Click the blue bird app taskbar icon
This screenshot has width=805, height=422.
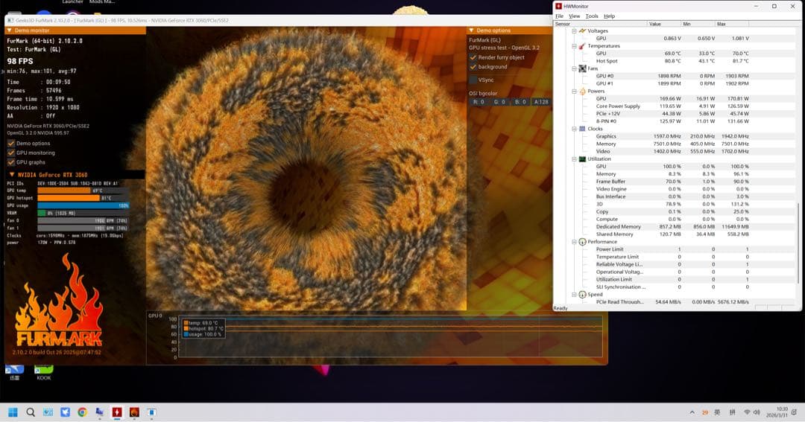click(x=65, y=412)
